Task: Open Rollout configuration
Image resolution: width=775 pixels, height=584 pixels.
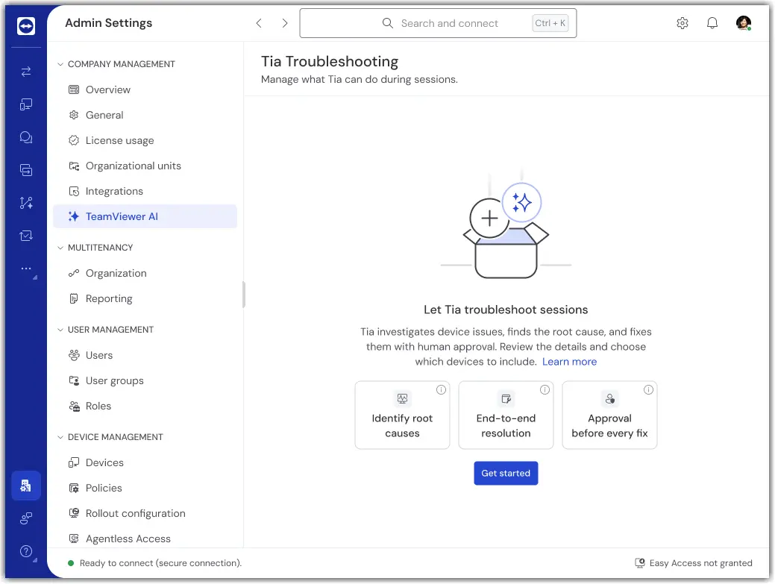Action: coord(145,513)
